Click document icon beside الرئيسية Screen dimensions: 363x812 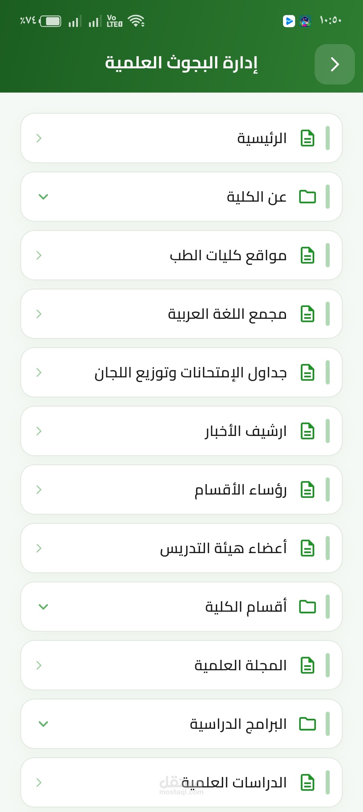[x=307, y=138]
